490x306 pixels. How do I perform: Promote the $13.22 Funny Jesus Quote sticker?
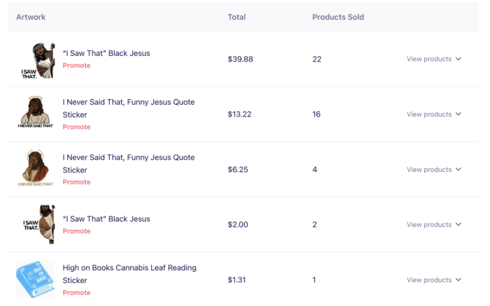point(76,127)
